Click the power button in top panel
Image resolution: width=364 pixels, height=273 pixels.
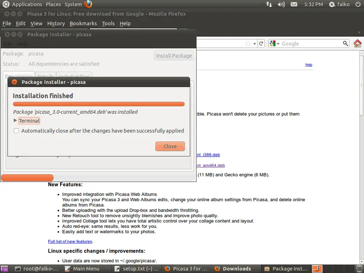point(358,4)
